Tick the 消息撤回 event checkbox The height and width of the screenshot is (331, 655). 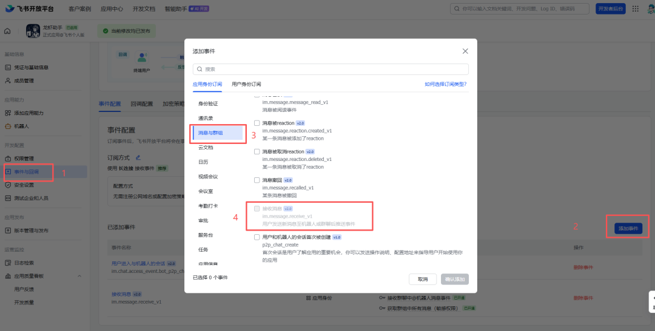point(257,180)
